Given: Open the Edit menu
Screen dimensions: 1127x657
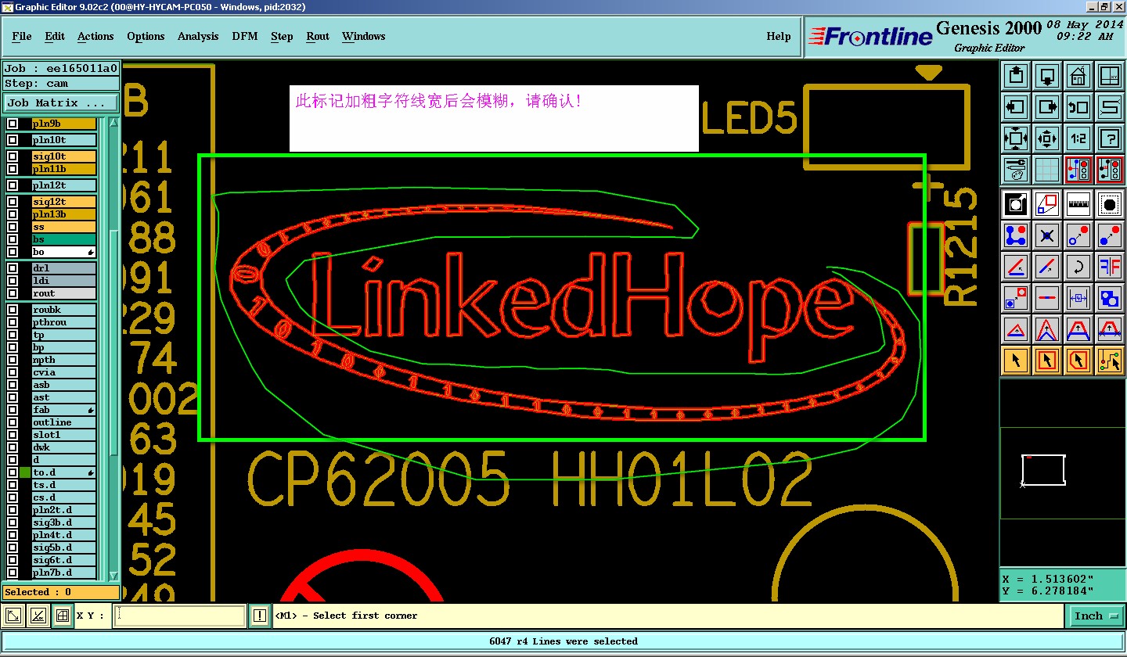Looking at the screenshot, I should [x=55, y=37].
